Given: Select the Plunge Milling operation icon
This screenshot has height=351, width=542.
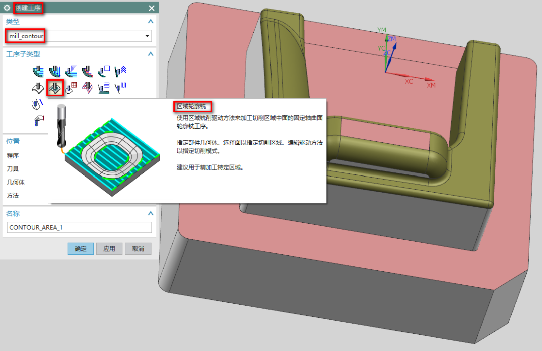Looking at the screenshot, I should [55, 71].
